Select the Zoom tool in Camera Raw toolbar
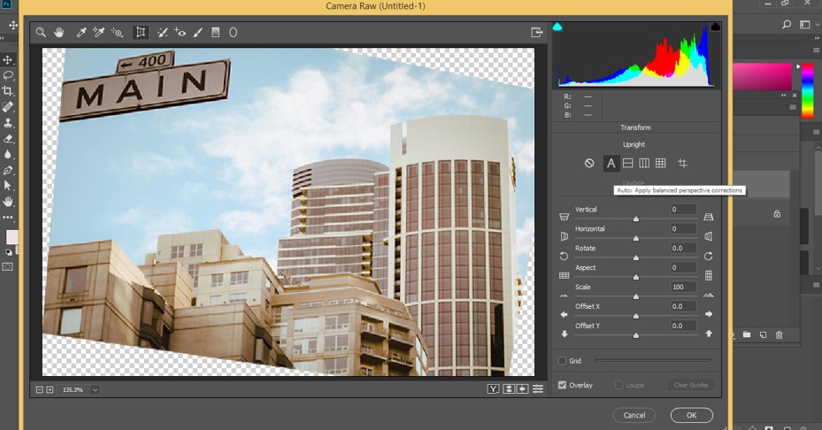Image resolution: width=822 pixels, height=430 pixels. (41, 33)
